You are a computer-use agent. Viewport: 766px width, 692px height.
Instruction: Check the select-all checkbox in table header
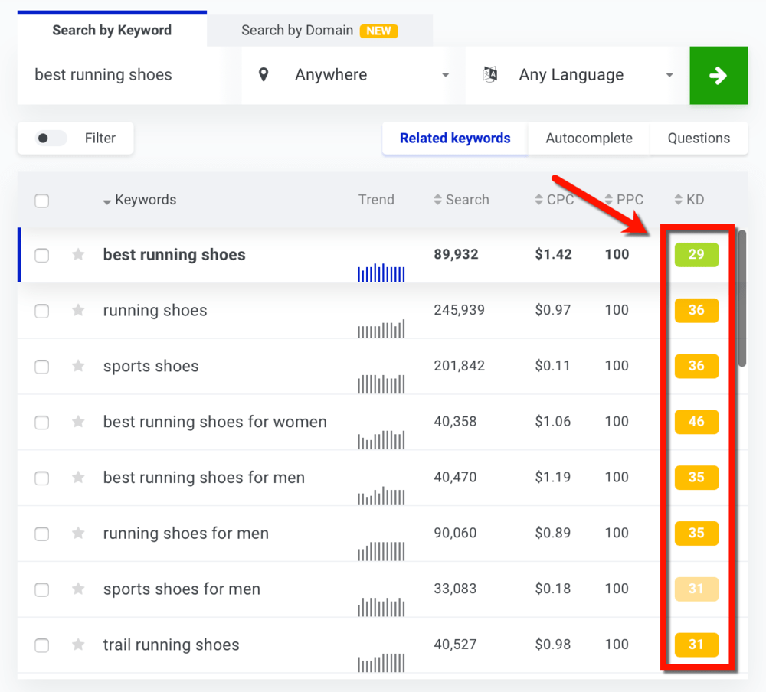point(41,200)
